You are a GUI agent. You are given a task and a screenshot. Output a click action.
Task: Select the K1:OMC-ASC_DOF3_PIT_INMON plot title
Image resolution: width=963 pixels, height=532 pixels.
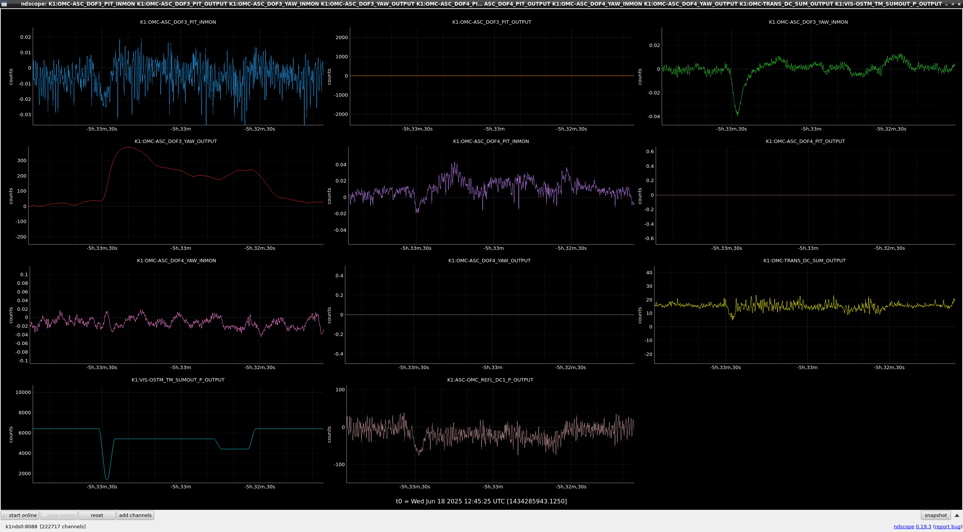(x=178, y=22)
